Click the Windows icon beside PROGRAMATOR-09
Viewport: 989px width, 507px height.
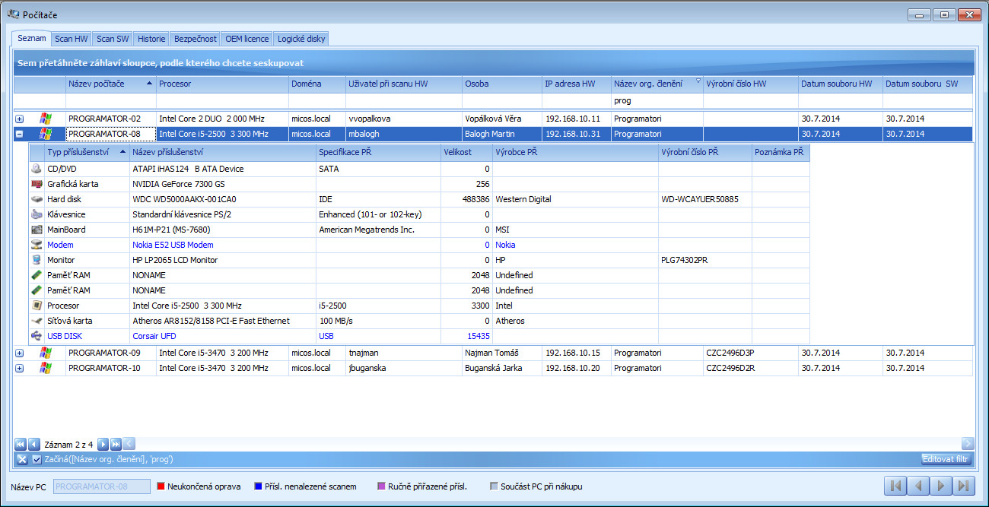(46, 353)
